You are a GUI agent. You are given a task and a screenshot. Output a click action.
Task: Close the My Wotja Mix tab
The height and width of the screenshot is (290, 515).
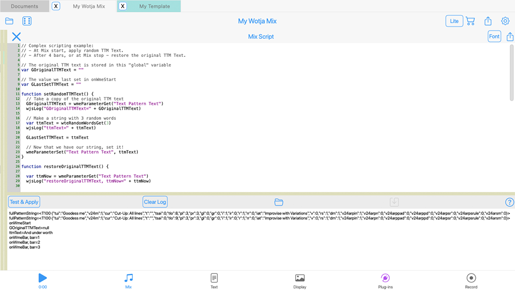point(56,7)
